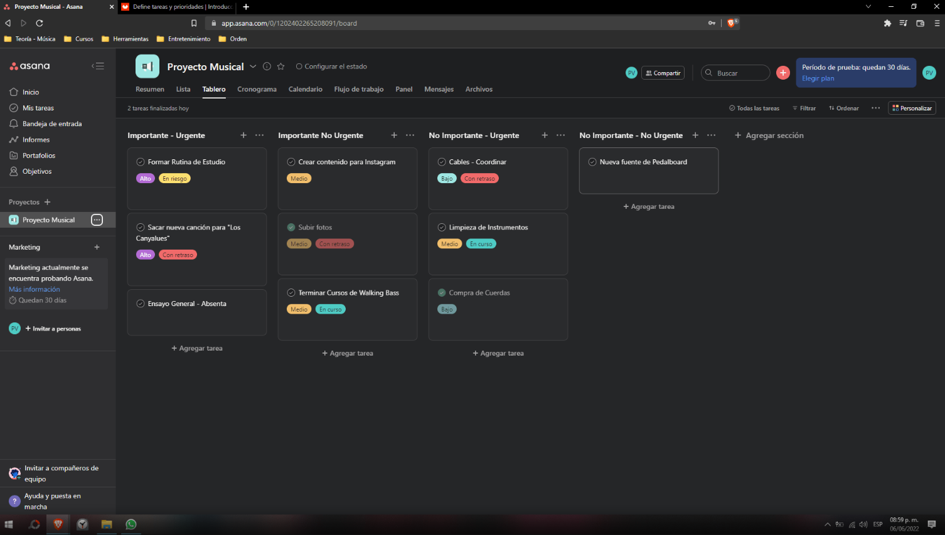Add a task to the Importante - Urgente column
Viewport: 945px width, 535px height.
tap(243, 135)
